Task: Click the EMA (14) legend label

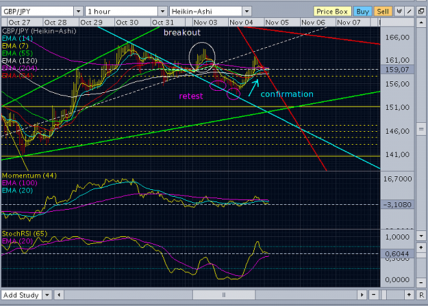Action: point(18,38)
